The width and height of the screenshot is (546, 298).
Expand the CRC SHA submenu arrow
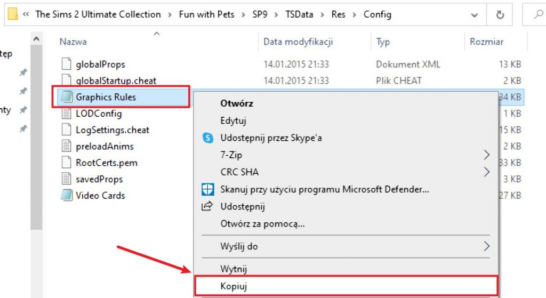[x=486, y=172]
